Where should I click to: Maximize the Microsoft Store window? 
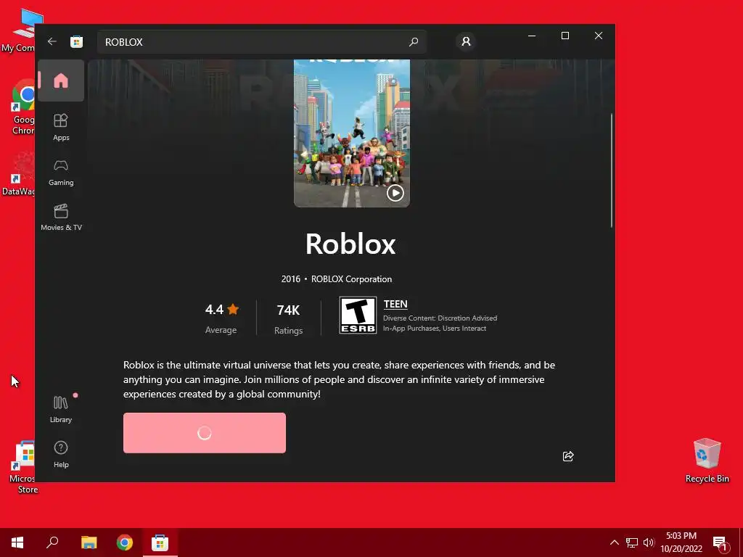(565, 36)
